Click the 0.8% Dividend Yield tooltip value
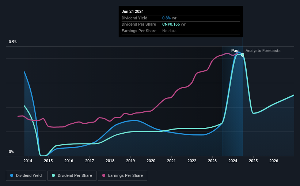 click(x=166, y=18)
